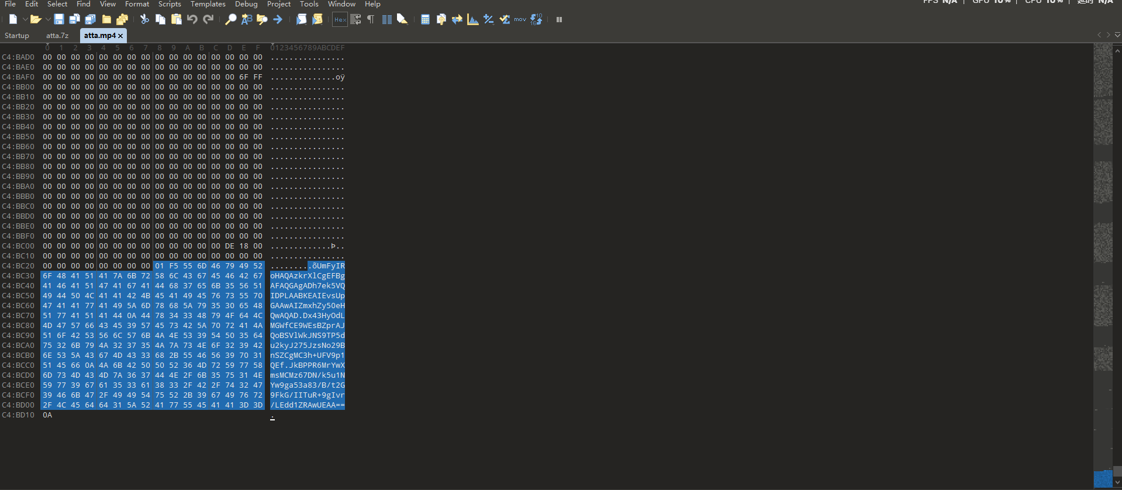
Task: Save the file with the single floppy icon
Action: click(59, 19)
